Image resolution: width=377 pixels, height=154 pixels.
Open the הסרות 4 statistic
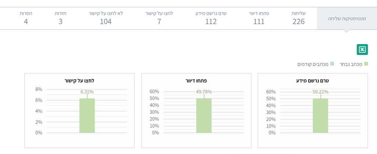(x=26, y=18)
